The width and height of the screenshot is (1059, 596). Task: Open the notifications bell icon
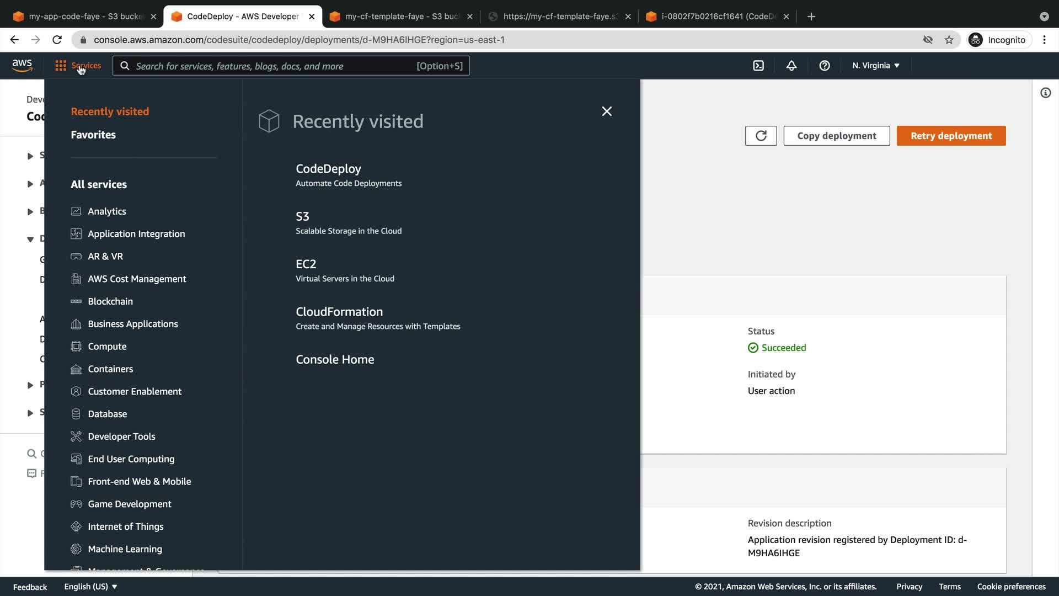pos(791,66)
